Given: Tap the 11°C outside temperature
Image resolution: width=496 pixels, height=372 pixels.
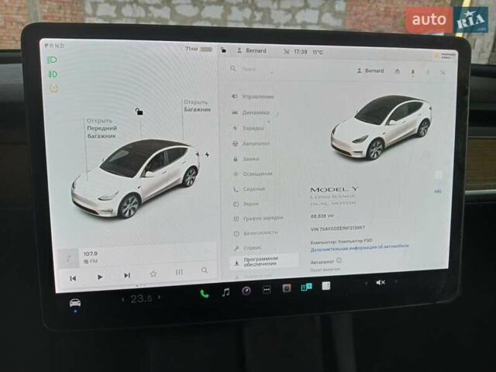Looking at the screenshot, I should pos(318,52).
